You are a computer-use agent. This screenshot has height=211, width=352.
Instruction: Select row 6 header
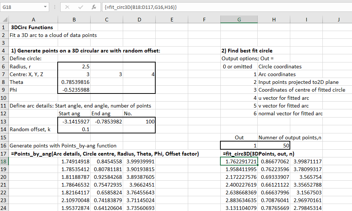pyautogui.click(x=4, y=67)
